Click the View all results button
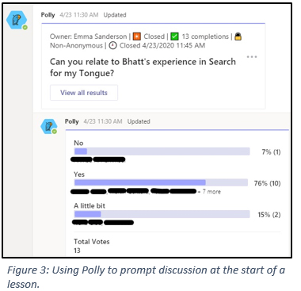The width and height of the screenshot is (301, 291). pyautogui.click(x=84, y=93)
